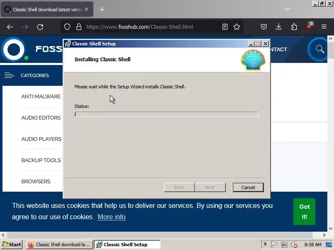The image size is (334, 250).
Task: Click page vertical scrollbar down arrow
Action: click(331, 229)
